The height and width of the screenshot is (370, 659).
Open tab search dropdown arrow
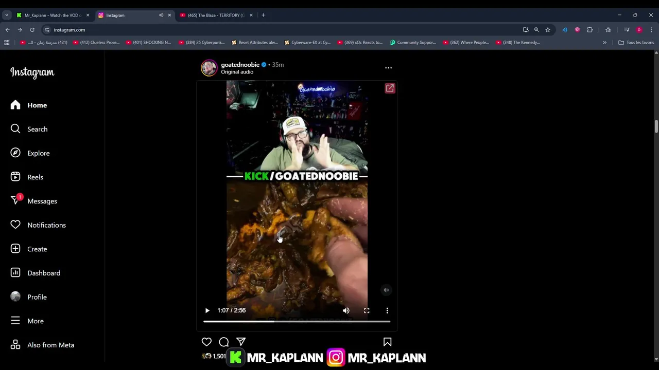(7, 15)
